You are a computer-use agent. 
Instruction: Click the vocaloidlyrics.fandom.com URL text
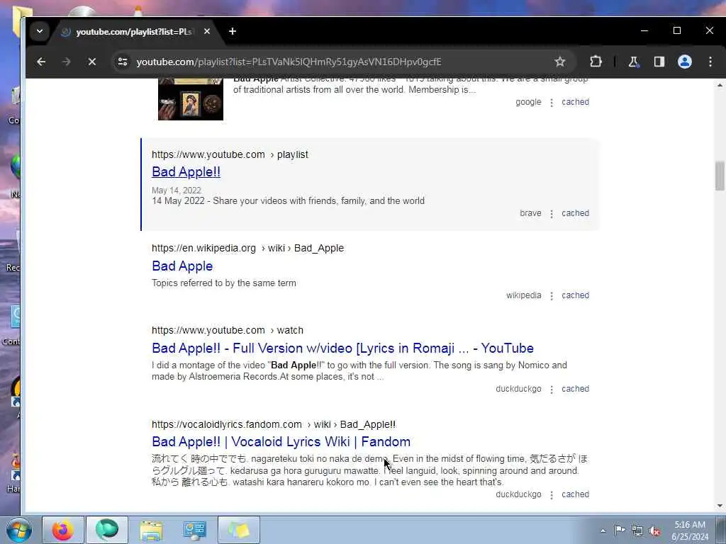[274, 425]
